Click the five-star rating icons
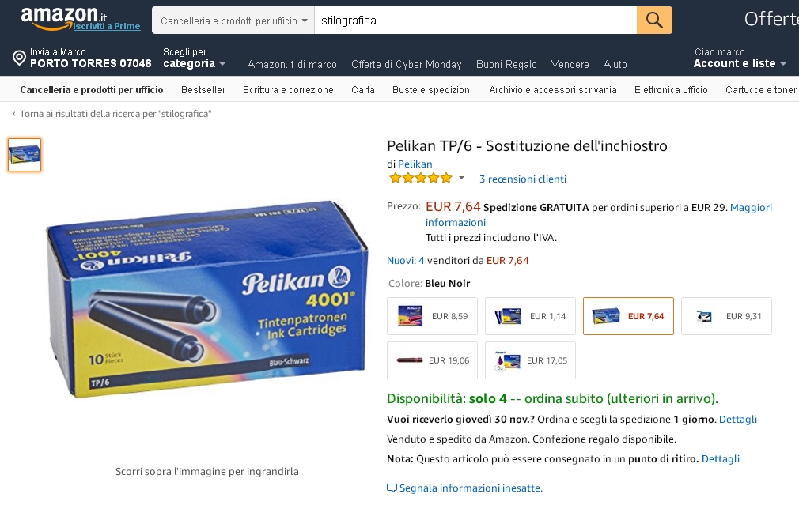The width and height of the screenshot is (799, 505). [x=420, y=178]
